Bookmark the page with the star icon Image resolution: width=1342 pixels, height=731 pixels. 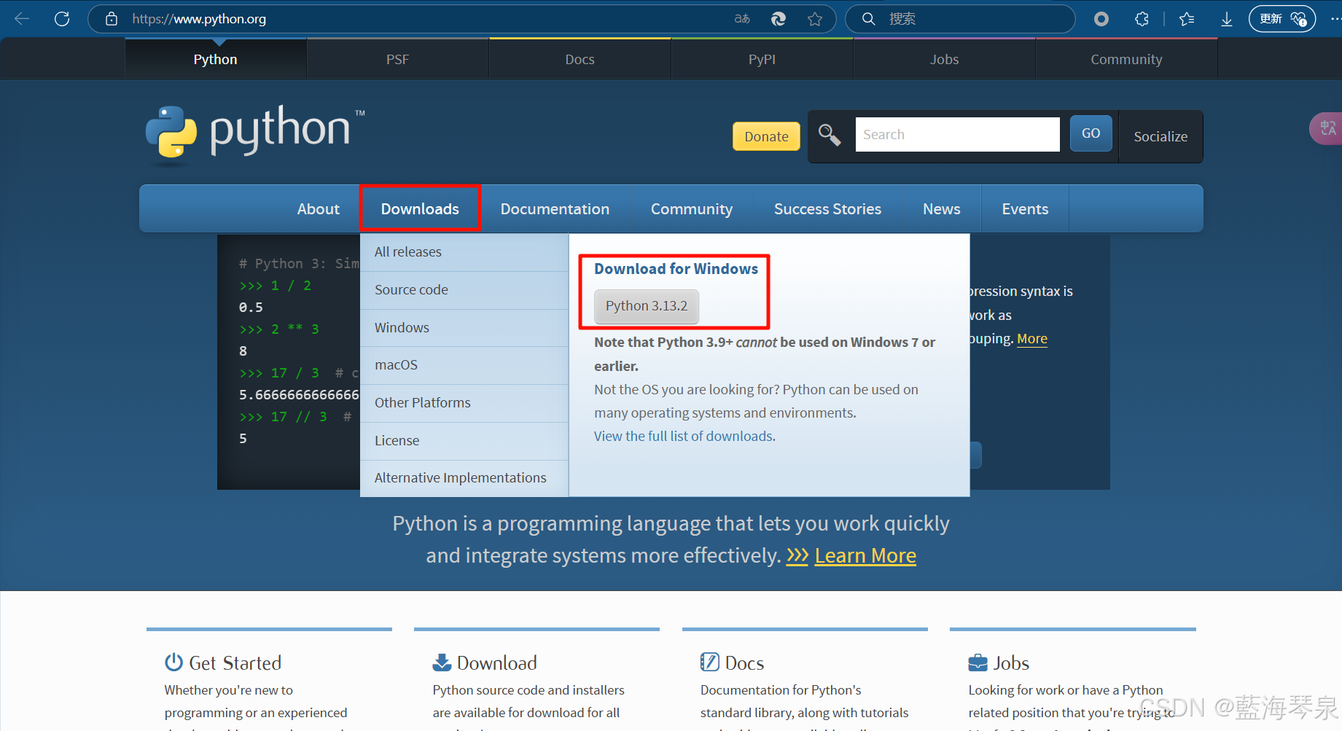(x=815, y=19)
